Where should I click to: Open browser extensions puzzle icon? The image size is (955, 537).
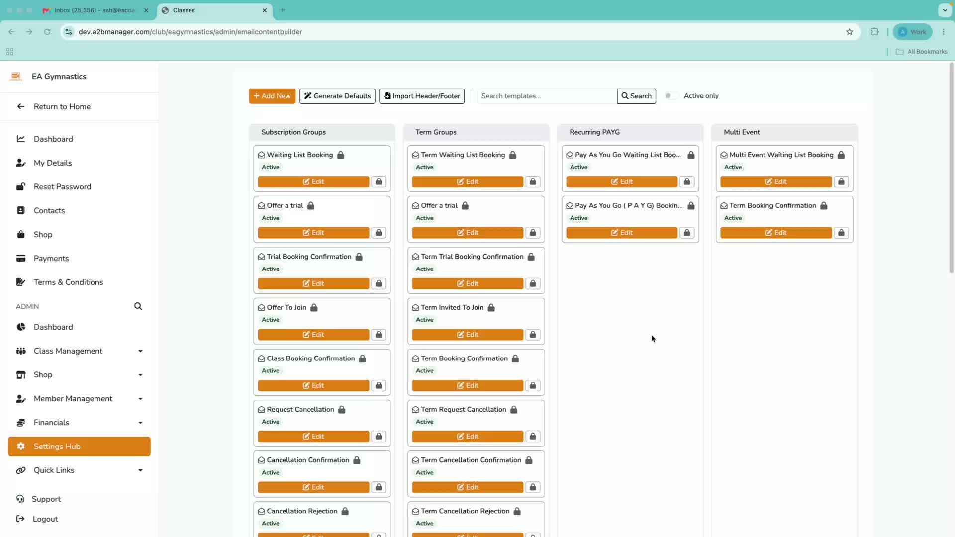[x=874, y=32]
